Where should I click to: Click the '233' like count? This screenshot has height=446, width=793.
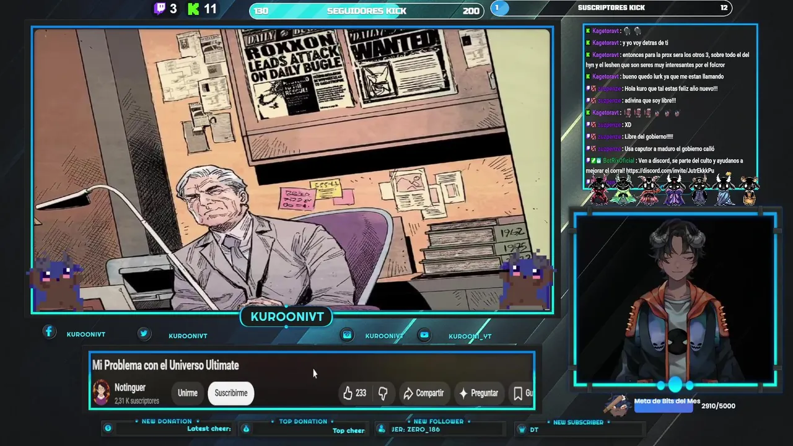click(361, 393)
